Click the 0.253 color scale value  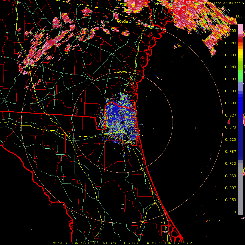pos(231,200)
